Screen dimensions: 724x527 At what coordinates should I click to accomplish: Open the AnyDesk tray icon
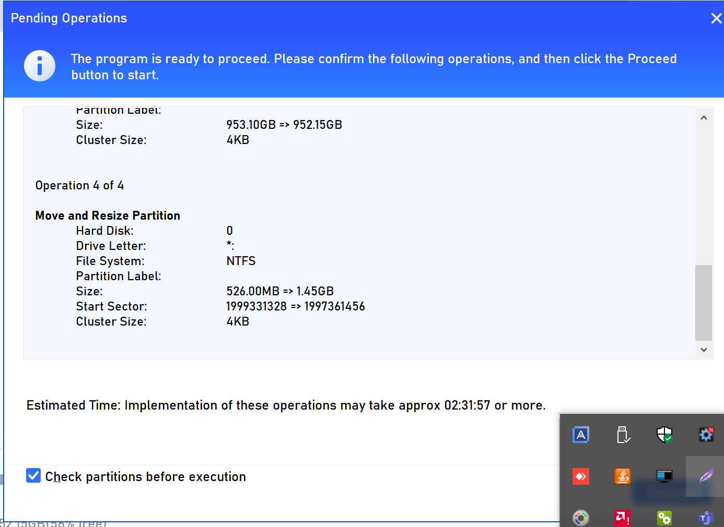pos(581,476)
